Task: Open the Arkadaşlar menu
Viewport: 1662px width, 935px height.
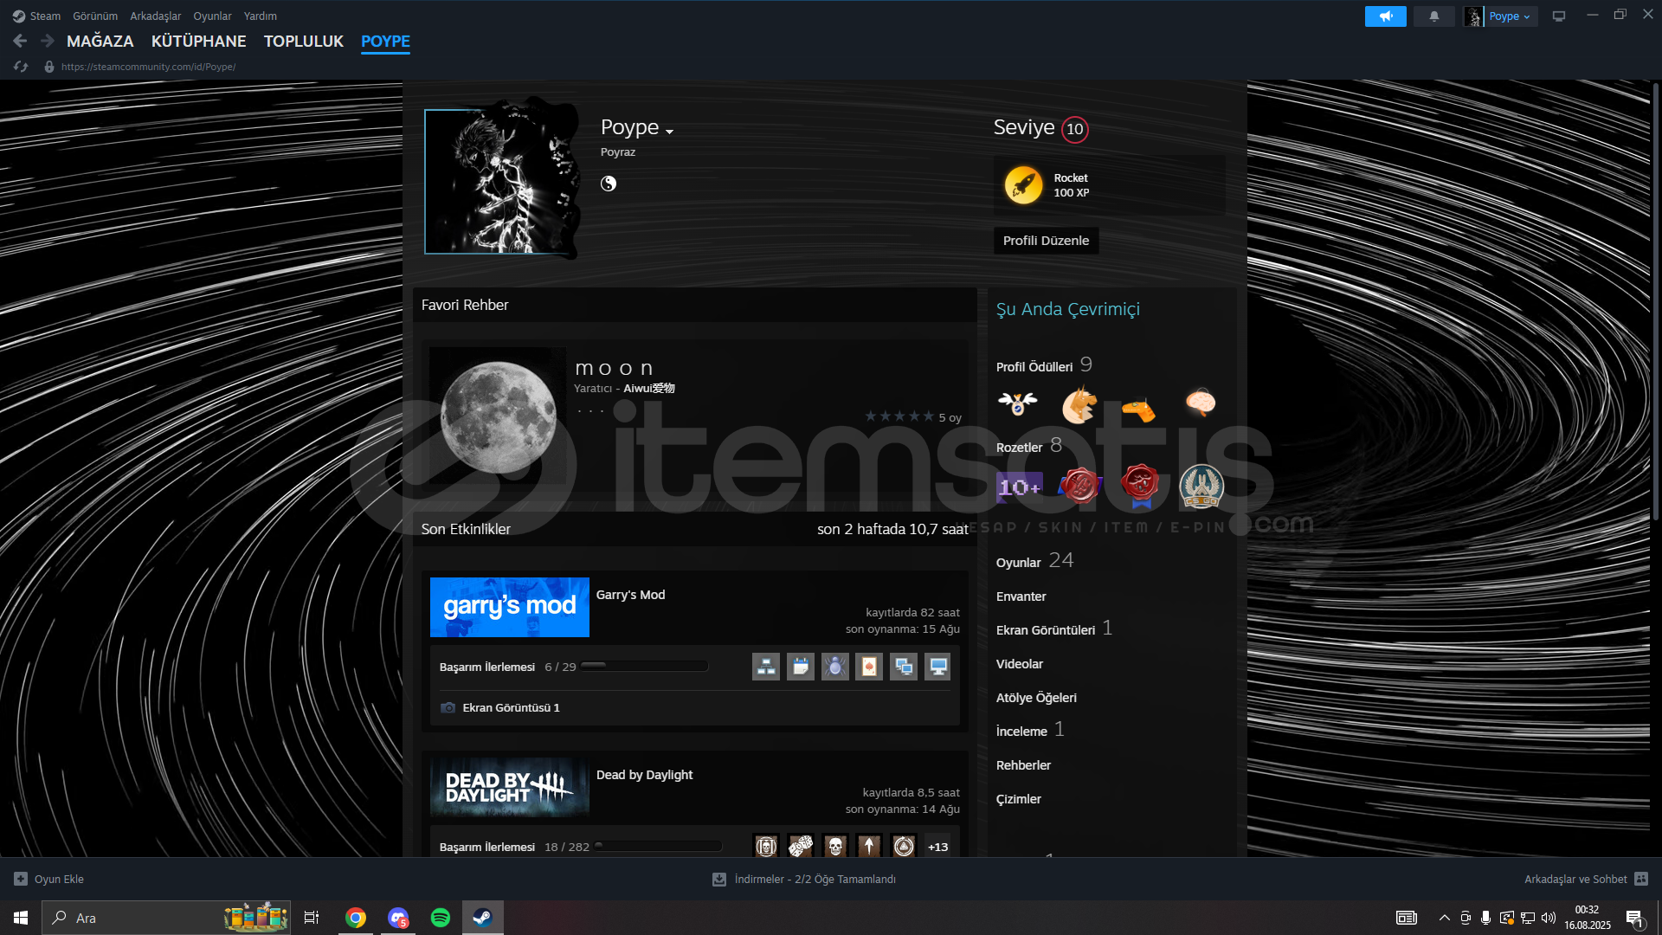Action: [x=155, y=16]
